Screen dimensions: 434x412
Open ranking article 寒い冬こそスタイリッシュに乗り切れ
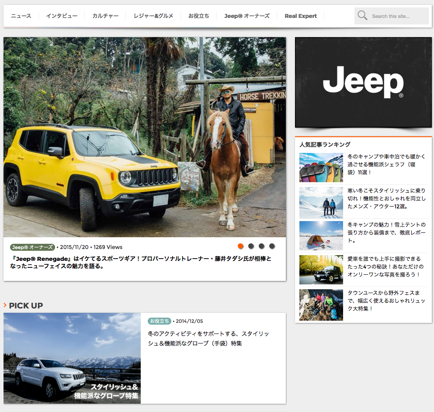coord(386,198)
